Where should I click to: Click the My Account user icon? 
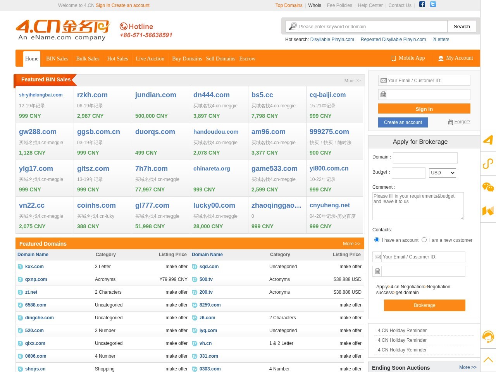(x=441, y=59)
